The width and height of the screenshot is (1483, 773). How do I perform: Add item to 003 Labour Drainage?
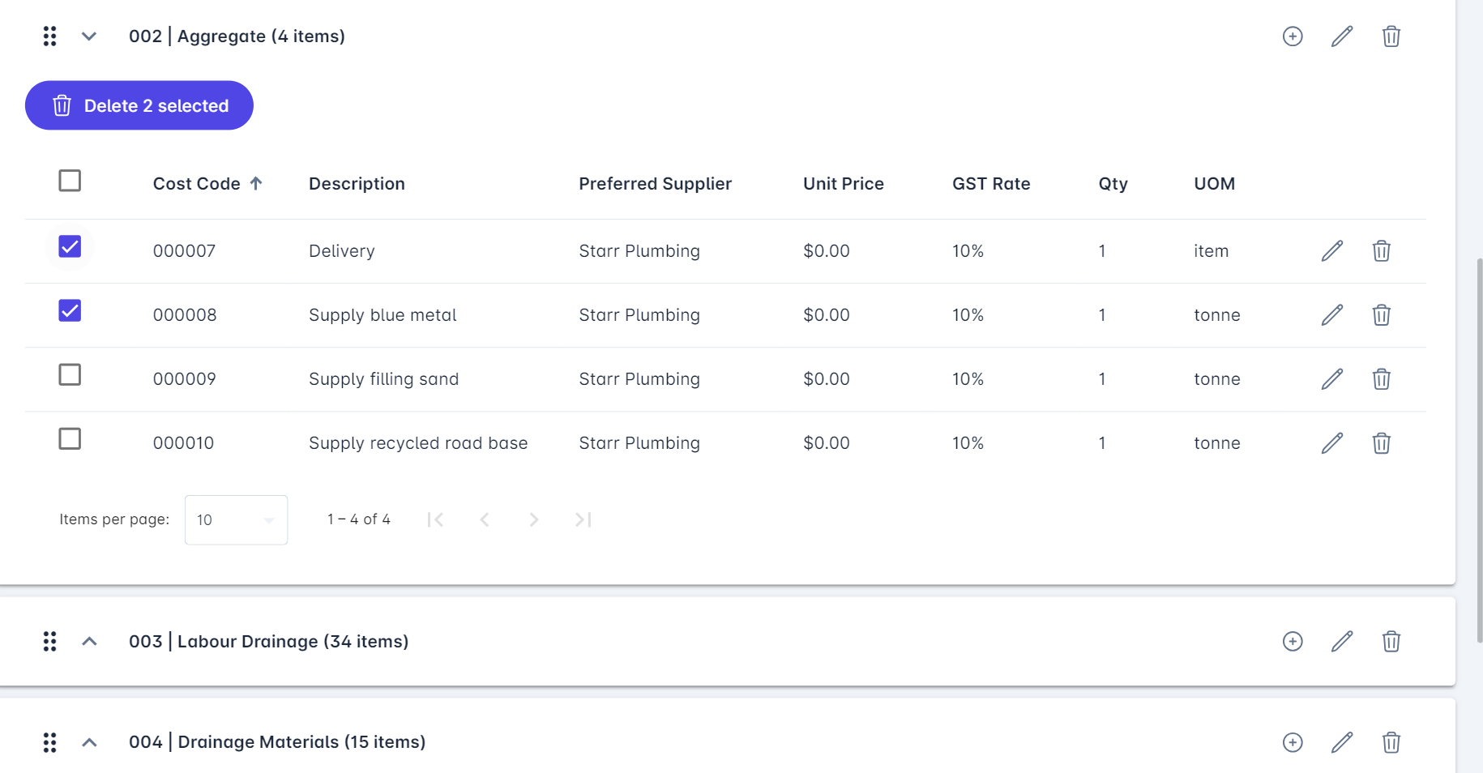(x=1293, y=642)
